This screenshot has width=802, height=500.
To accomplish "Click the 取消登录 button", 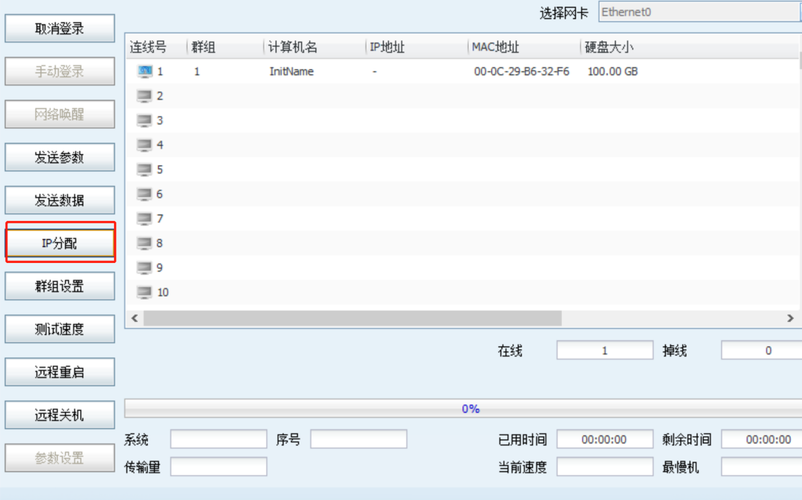I will pyautogui.click(x=60, y=29).
